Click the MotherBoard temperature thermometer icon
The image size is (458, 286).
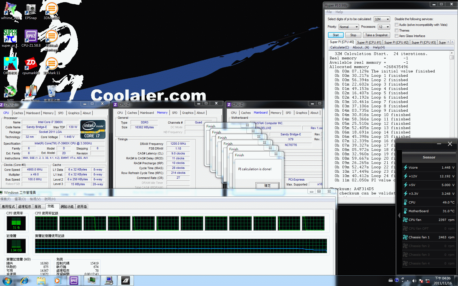pyautogui.click(x=405, y=211)
